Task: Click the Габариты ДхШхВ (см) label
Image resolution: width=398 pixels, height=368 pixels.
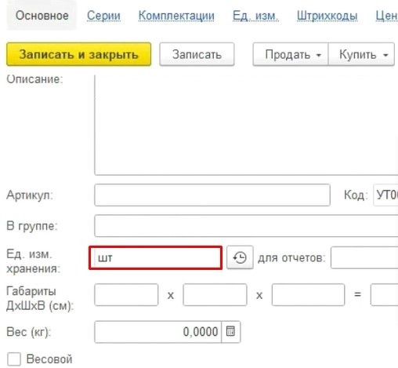Action: pos(40,298)
